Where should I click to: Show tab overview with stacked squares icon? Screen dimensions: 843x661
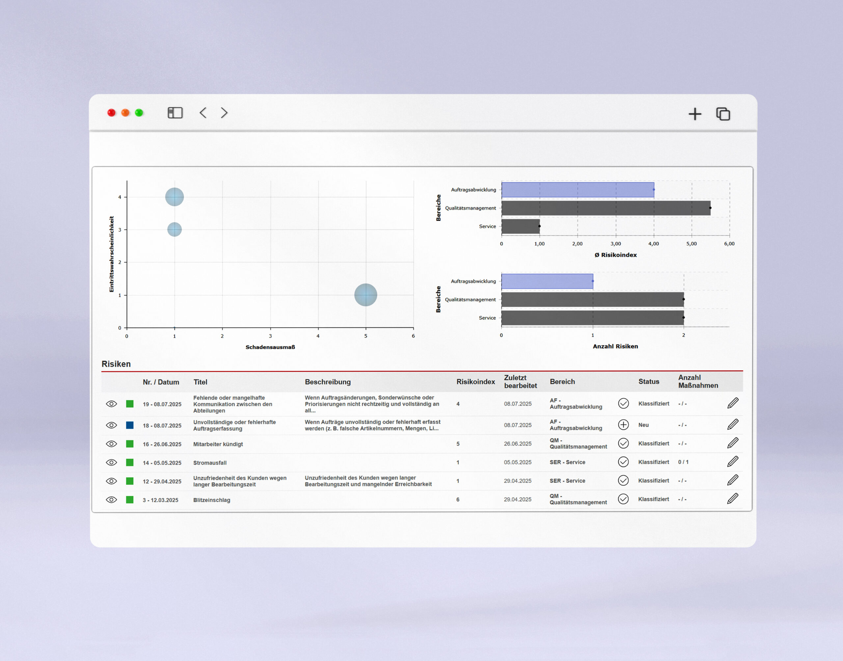pyautogui.click(x=723, y=114)
